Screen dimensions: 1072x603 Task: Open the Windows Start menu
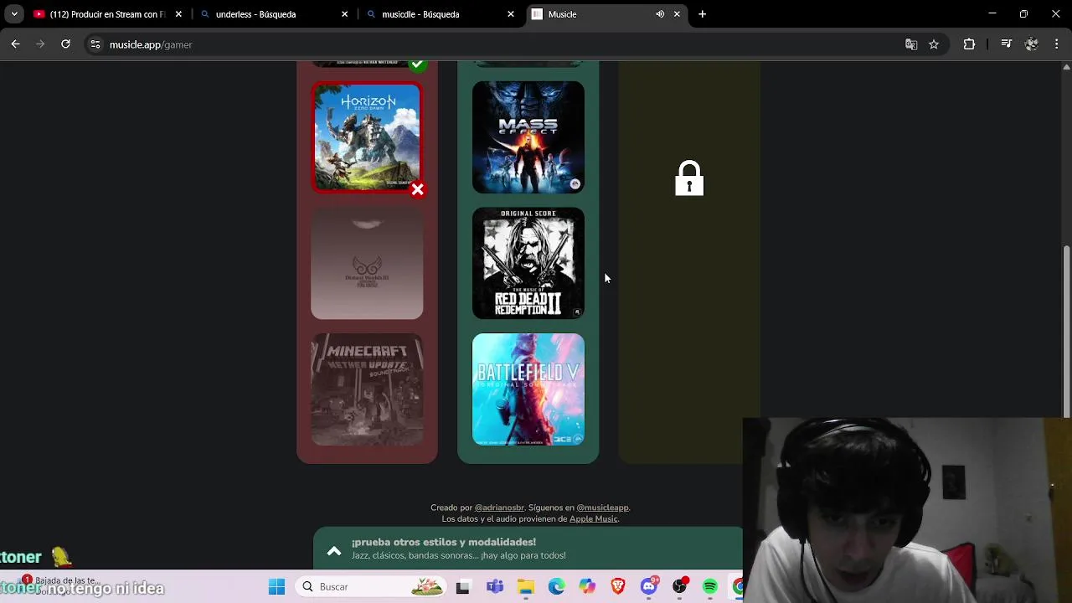(x=276, y=587)
